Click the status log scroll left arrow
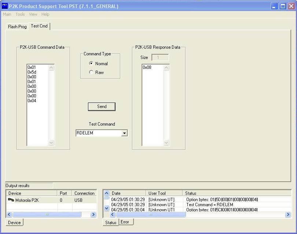 pyautogui.click(x=113, y=214)
